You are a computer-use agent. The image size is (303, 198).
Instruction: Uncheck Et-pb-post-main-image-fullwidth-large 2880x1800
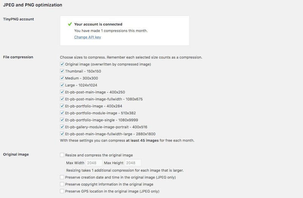coord(62,134)
